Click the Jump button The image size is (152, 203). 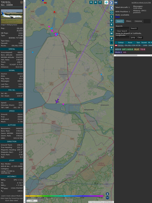pyautogui.click(x=133, y=37)
